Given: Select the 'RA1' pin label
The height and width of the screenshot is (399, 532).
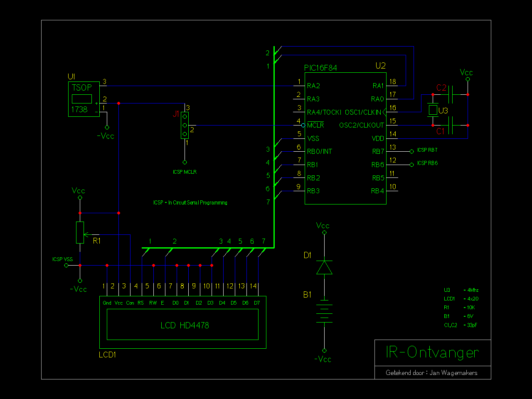Looking at the screenshot, I should [378, 86].
